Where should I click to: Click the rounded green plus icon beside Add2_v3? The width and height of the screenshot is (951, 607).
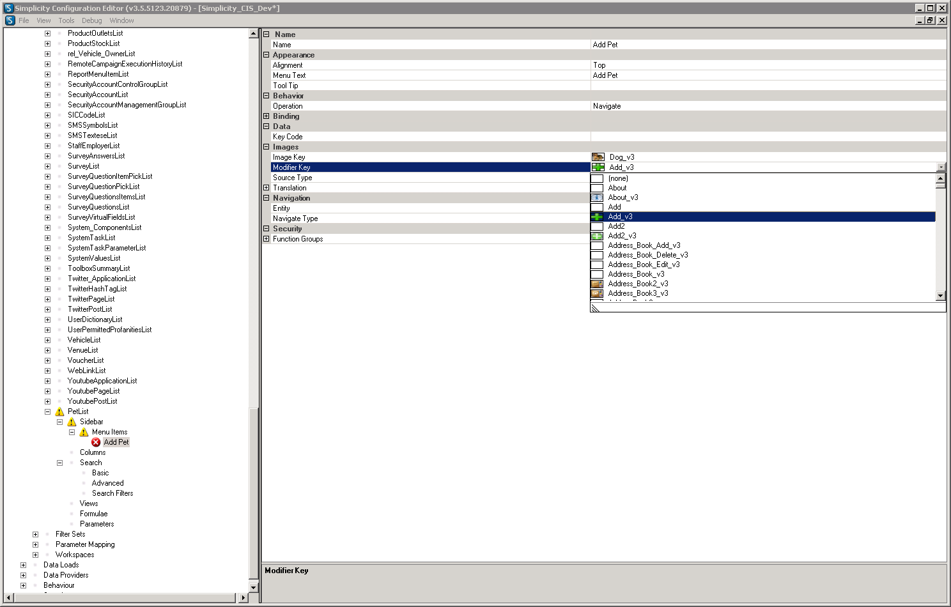tap(597, 236)
